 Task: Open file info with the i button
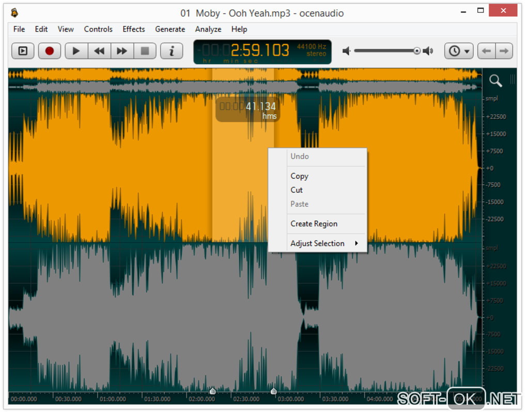point(172,51)
